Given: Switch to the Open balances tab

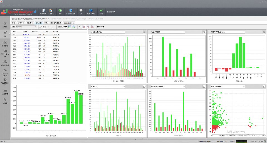Looking at the screenshot, I should click(69, 23).
